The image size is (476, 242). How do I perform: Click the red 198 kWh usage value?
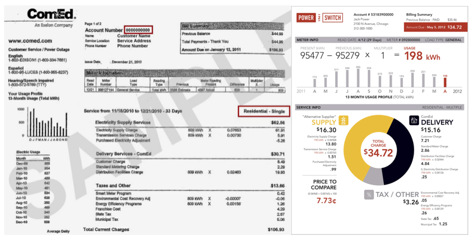tap(422, 56)
